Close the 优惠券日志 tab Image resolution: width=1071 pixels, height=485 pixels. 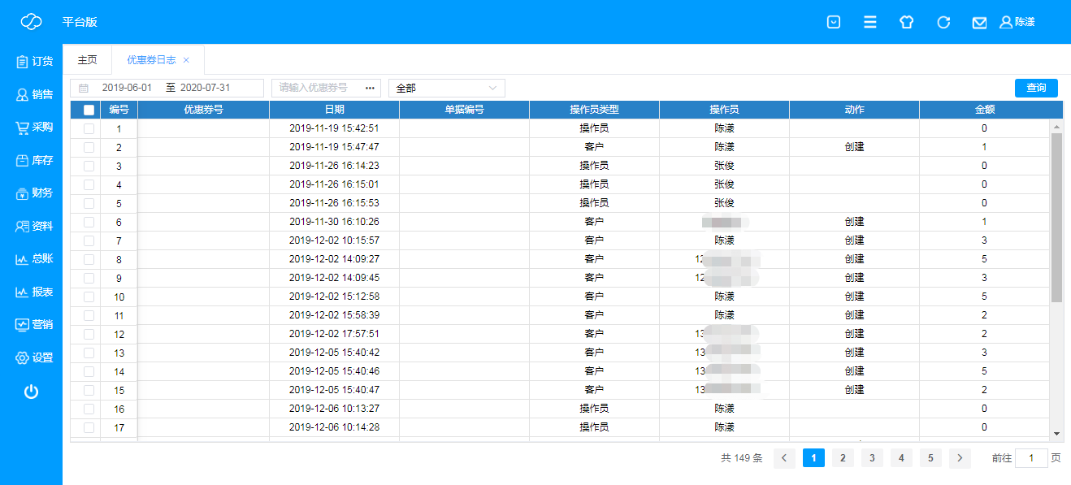click(x=186, y=60)
